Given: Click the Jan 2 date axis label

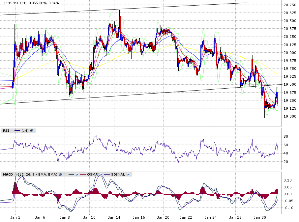Looking at the screenshot, I should click(x=15, y=217).
